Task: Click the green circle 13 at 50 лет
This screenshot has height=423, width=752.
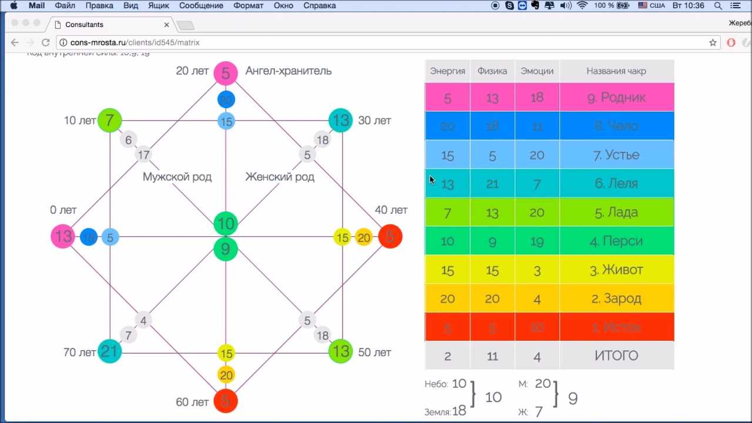Action: [x=341, y=351]
